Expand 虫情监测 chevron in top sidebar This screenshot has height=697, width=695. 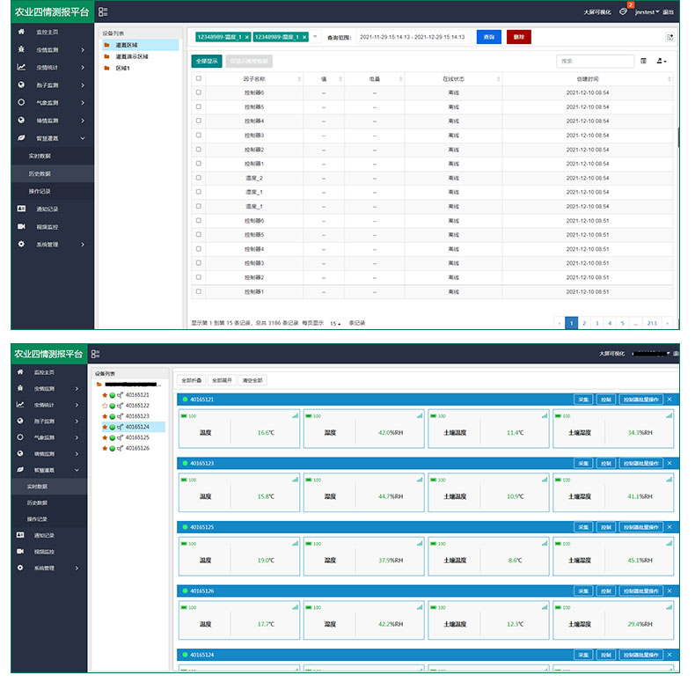(83, 50)
